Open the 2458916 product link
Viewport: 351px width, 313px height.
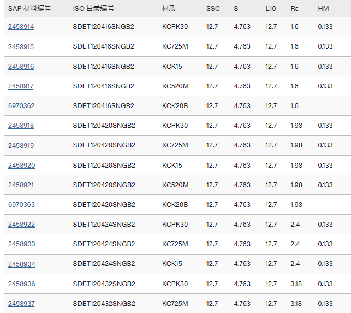click(x=21, y=67)
